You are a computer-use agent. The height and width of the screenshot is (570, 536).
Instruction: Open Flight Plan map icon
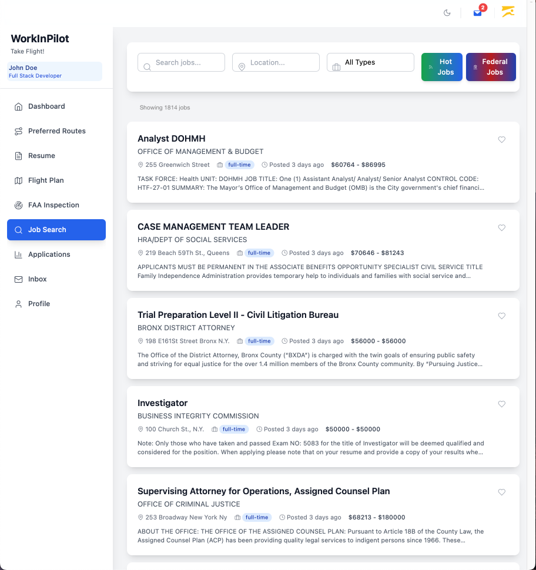tap(19, 180)
